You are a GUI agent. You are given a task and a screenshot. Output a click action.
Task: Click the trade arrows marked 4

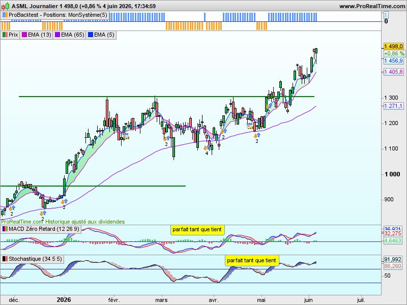click(207, 148)
